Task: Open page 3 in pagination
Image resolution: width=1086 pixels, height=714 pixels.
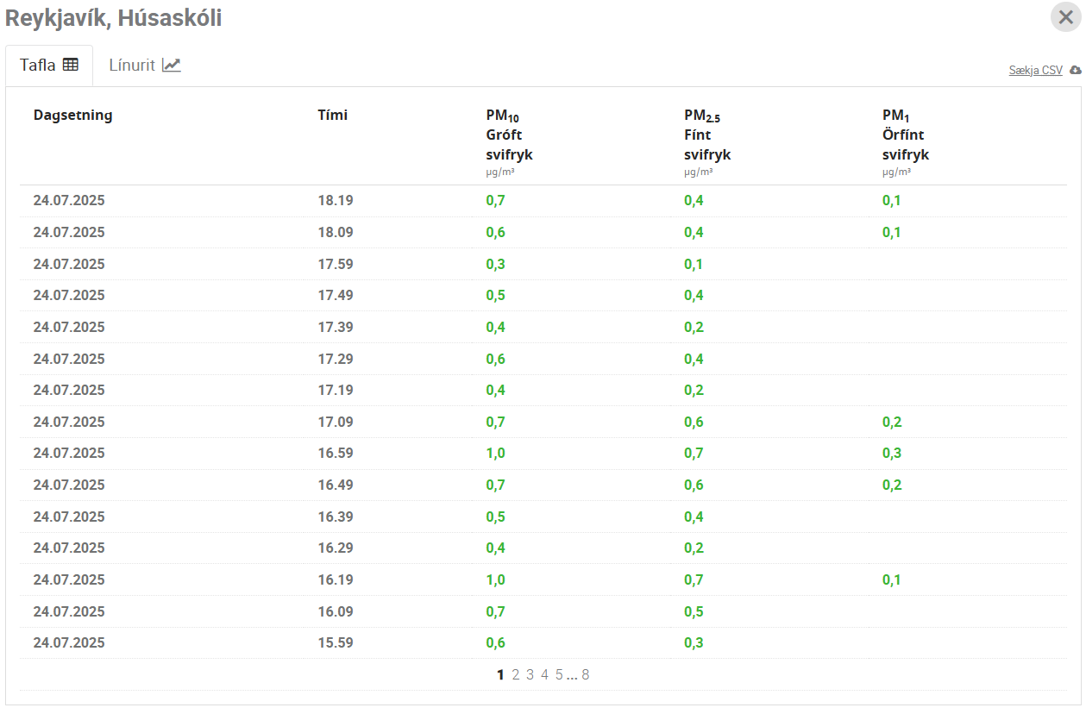Action: (530, 674)
